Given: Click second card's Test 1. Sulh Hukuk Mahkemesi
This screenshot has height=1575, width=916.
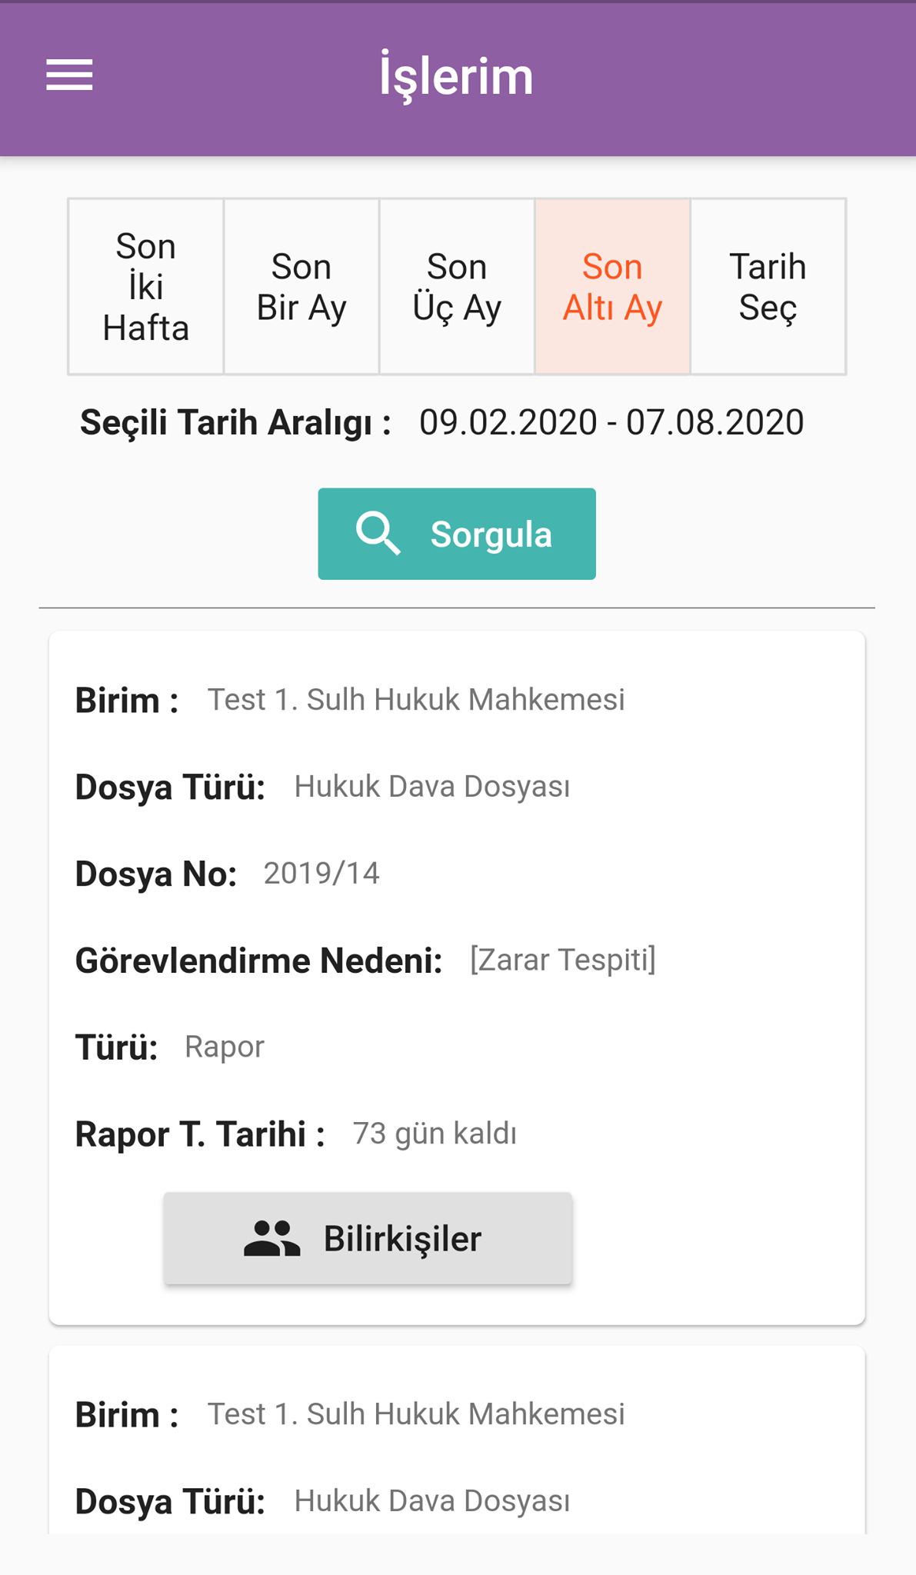Looking at the screenshot, I should point(416,1414).
